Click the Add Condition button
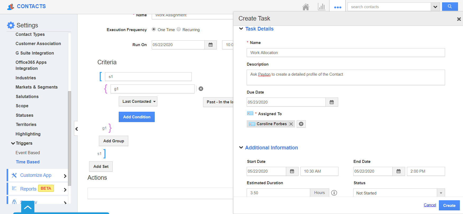The width and height of the screenshot is (463, 214). [x=137, y=117]
